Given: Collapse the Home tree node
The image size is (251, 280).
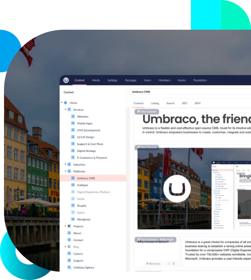Looking at the screenshot, I should 61,103.
